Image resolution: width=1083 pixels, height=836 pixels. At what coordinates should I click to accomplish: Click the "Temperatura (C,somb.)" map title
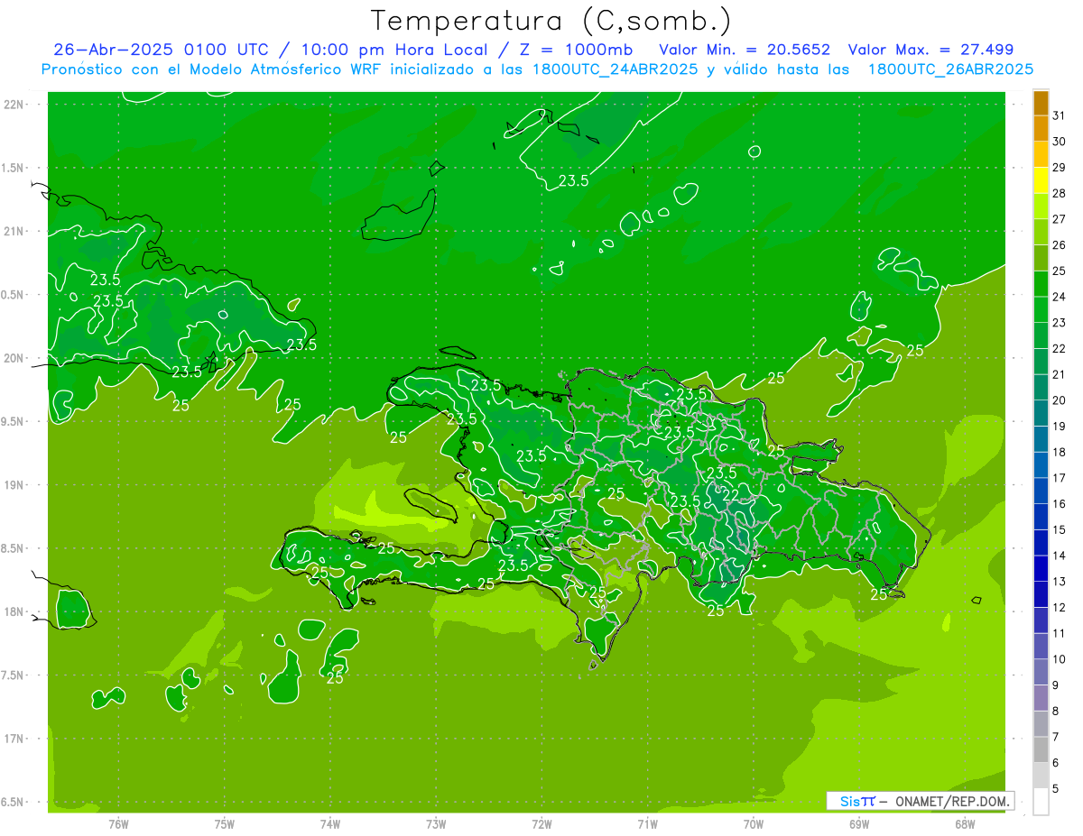[x=551, y=21]
